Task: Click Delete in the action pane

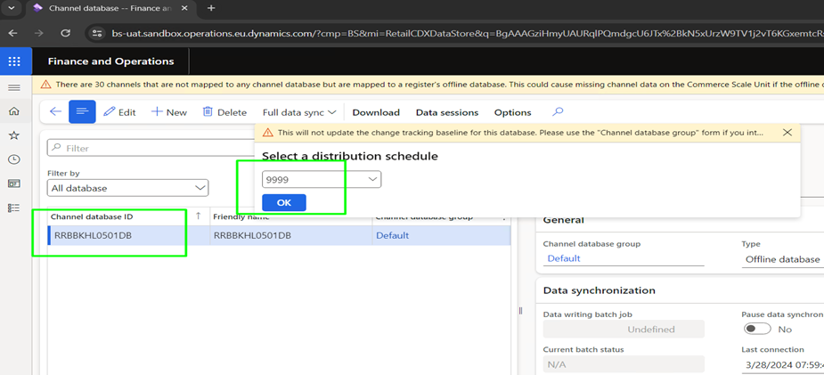Action: tap(224, 112)
